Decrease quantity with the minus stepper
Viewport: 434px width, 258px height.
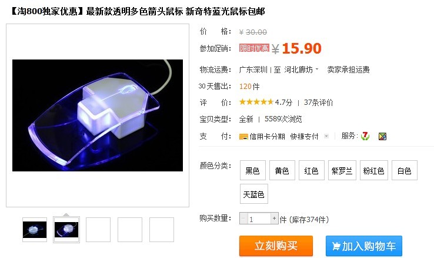pyautogui.click(x=243, y=219)
